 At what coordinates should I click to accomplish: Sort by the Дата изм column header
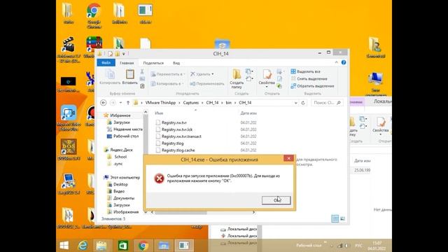pyautogui.click(x=248, y=113)
